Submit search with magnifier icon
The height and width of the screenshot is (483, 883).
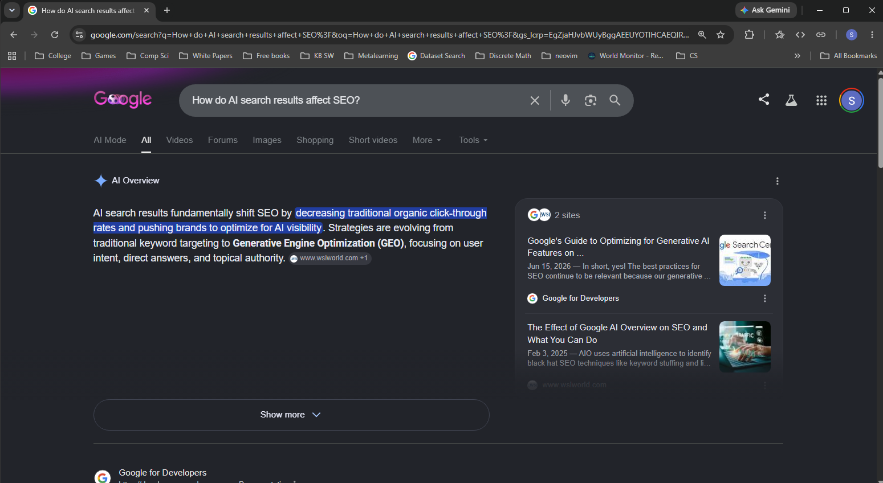tap(615, 100)
